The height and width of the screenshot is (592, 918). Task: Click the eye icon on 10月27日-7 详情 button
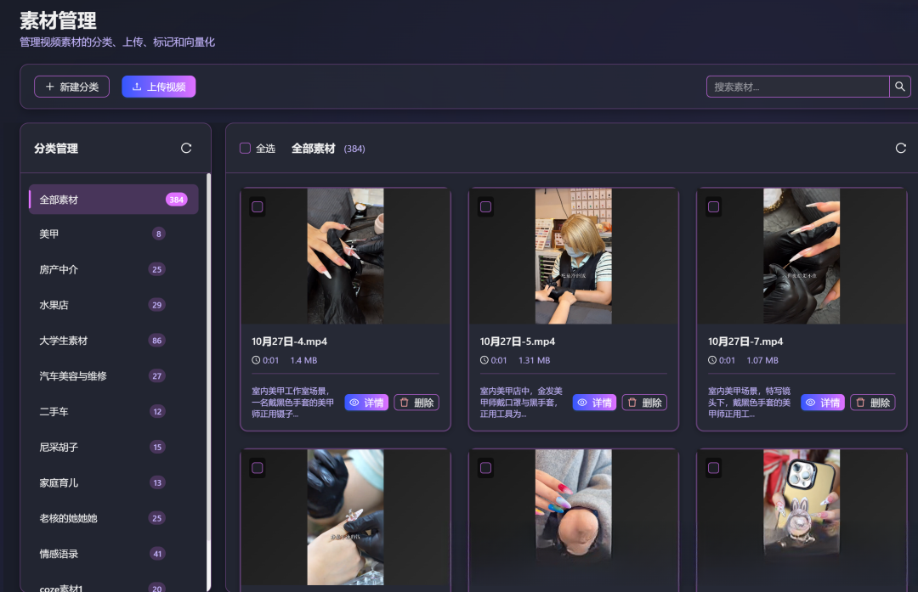pos(812,402)
